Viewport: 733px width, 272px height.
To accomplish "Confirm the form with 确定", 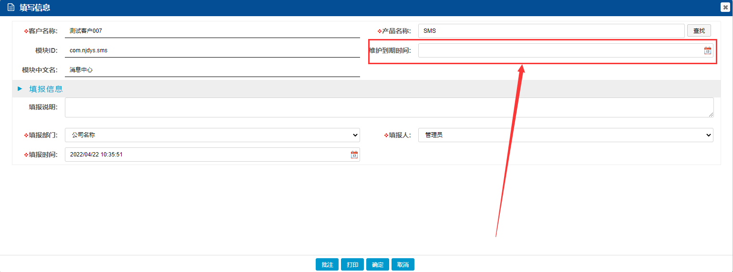I will [377, 265].
